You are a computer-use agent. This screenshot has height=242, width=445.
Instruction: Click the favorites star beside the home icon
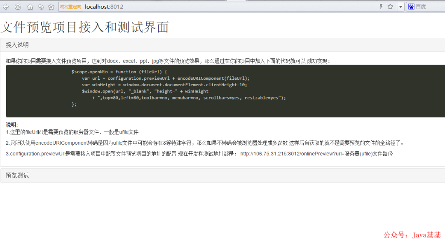(51, 7)
